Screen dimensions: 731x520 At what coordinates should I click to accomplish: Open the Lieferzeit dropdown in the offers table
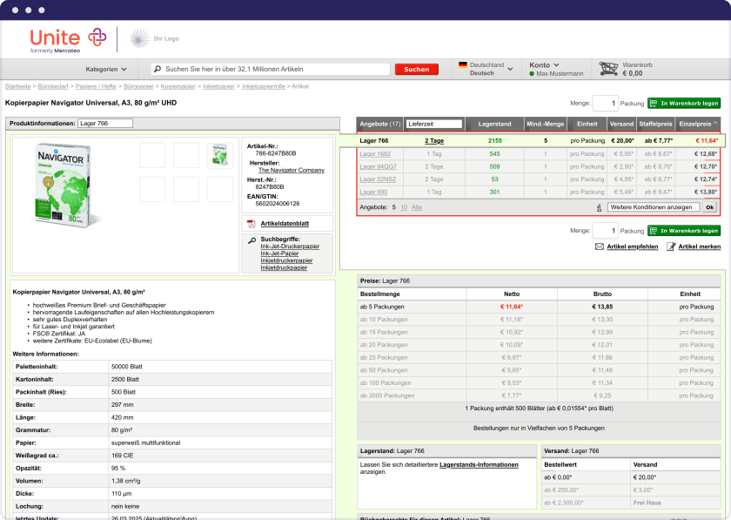click(433, 125)
